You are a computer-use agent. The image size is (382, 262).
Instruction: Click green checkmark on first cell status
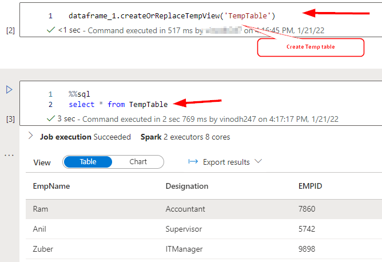pyautogui.click(x=53, y=29)
